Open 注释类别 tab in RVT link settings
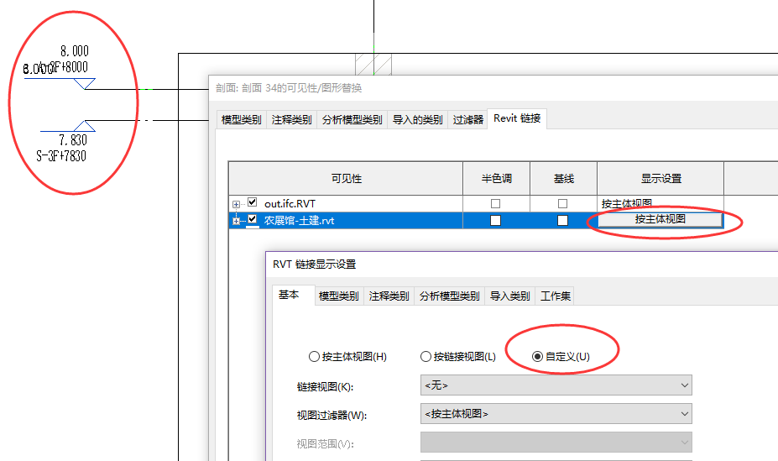Screen dimensions: 778x461 [389, 296]
